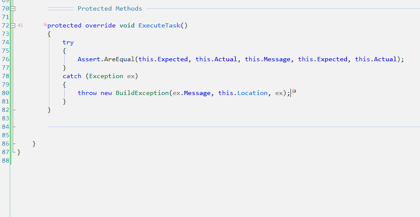Click the 'throw' keyword on line 80
Screen dimensions: 420x217
[x=87, y=93]
